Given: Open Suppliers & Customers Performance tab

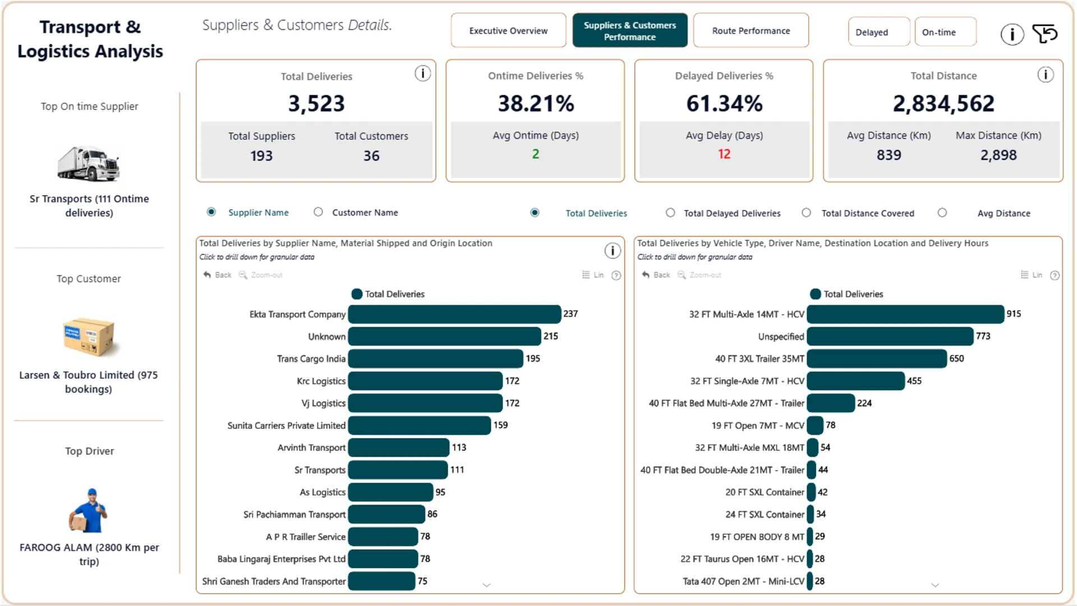Looking at the screenshot, I should tap(630, 31).
